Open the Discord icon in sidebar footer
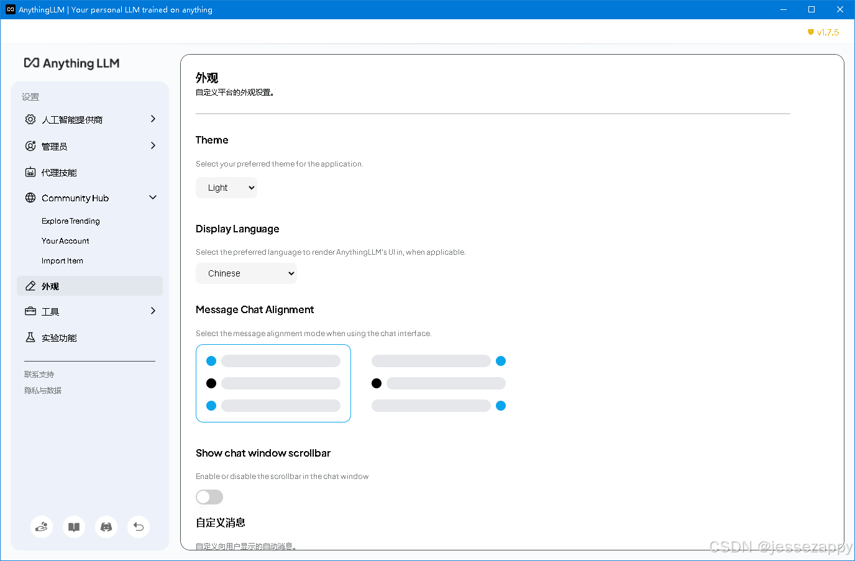 (106, 527)
